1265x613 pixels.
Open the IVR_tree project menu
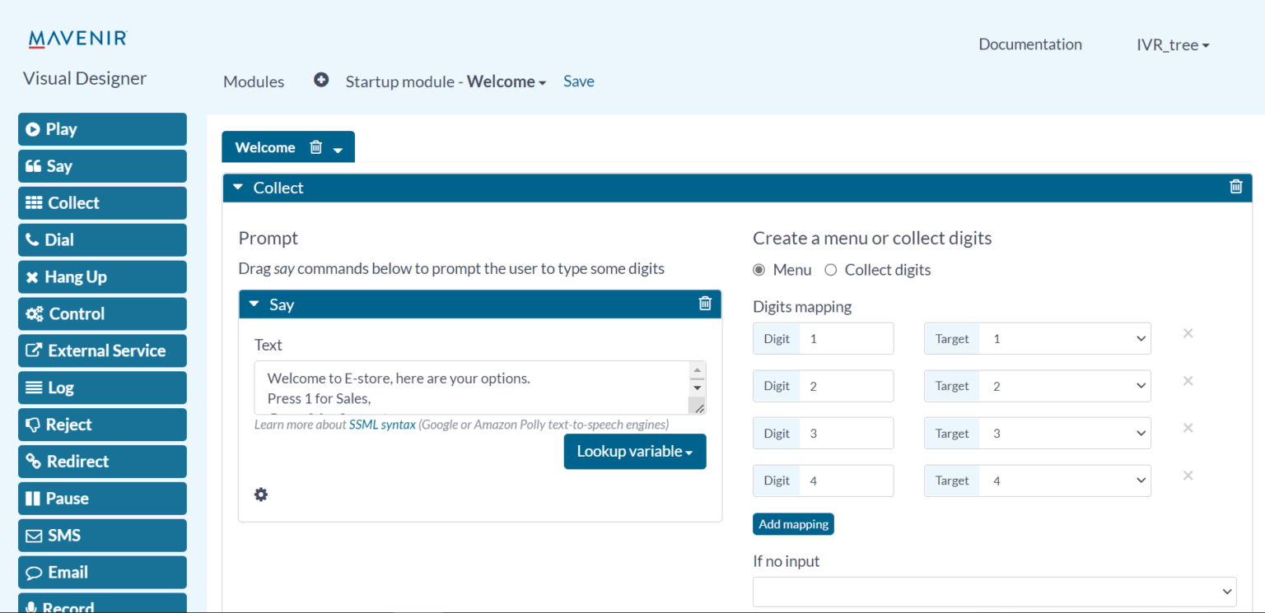(1173, 45)
